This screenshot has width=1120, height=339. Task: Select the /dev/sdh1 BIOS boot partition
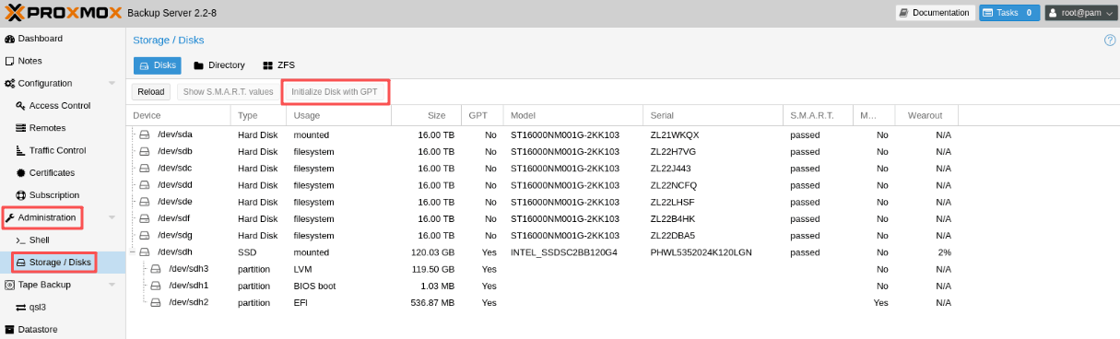[623, 286]
